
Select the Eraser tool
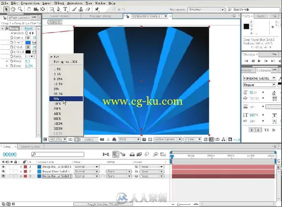click(88, 9)
